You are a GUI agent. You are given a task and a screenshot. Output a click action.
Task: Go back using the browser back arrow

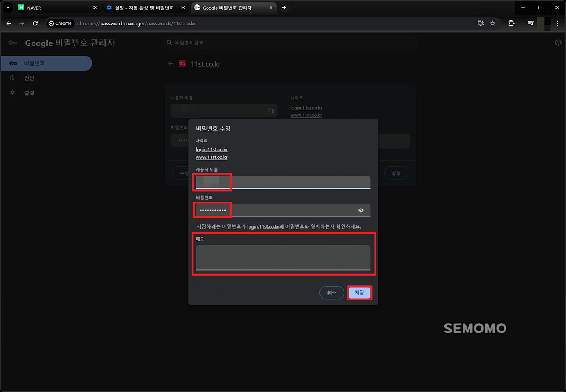[9, 23]
